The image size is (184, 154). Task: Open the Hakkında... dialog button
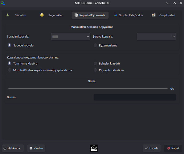13,148
